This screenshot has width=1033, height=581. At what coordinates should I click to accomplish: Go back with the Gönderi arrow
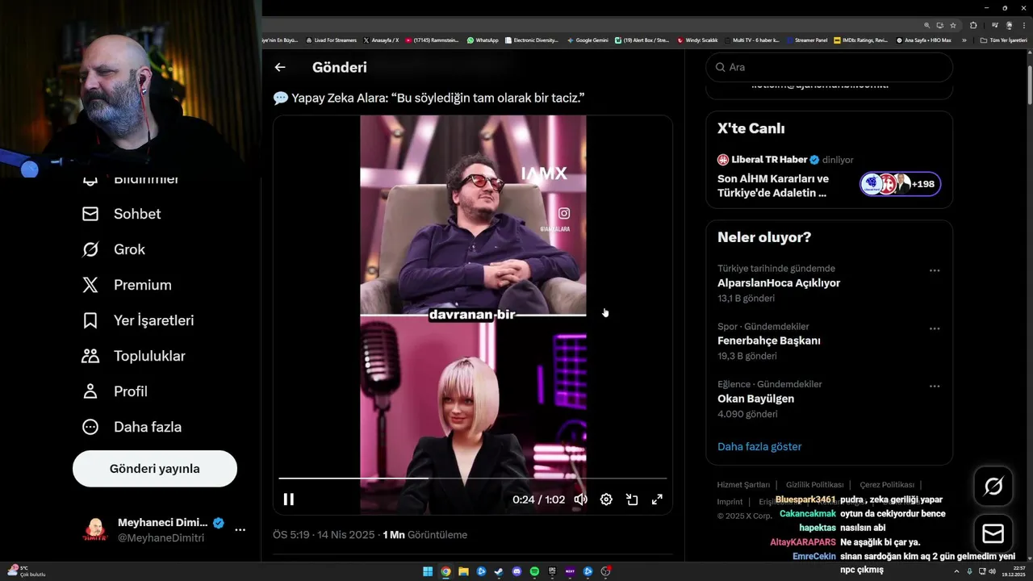(280, 68)
